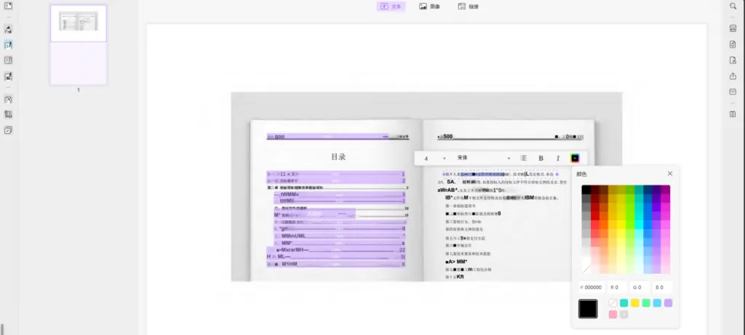The image size is (745, 335).
Task: Pick the yellow preset color swatch
Action: (x=635, y=303)
